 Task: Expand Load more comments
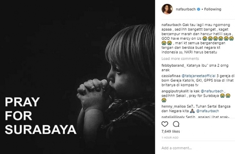click(x=180, y=59)
